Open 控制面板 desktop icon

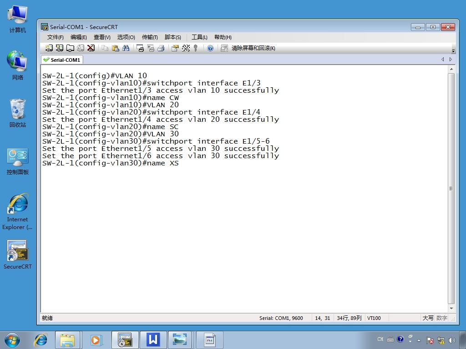tap(18, 161)
